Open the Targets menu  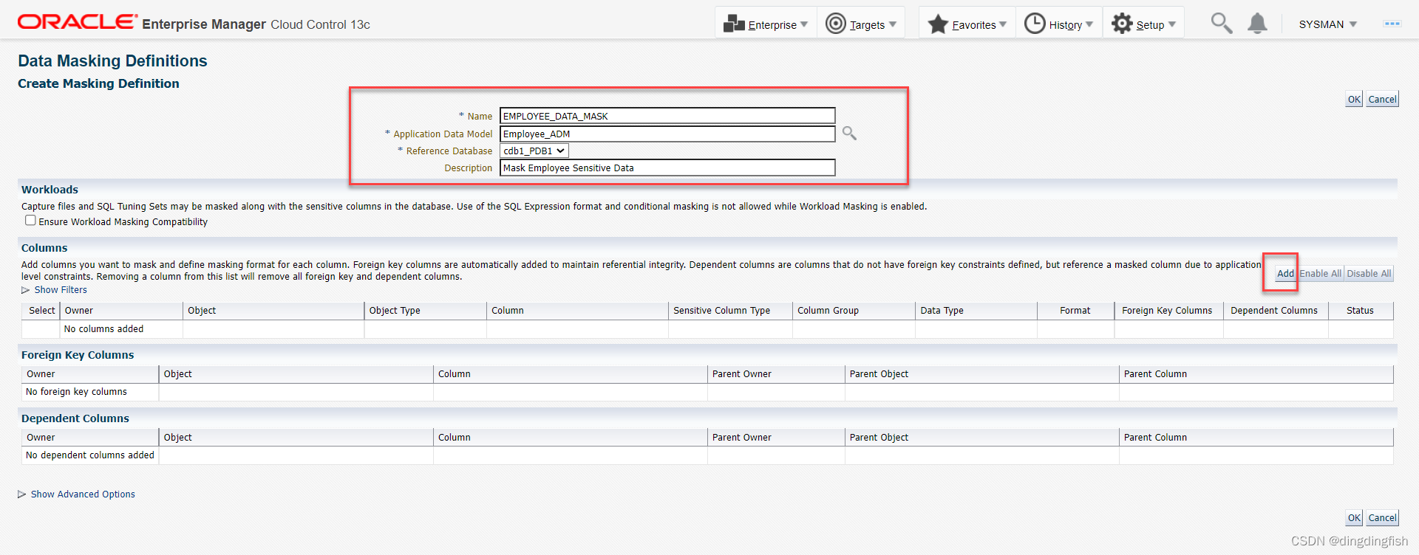coord(861,24)
